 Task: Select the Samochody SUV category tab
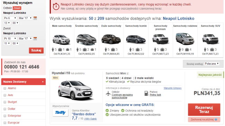(x=210, y=40)
